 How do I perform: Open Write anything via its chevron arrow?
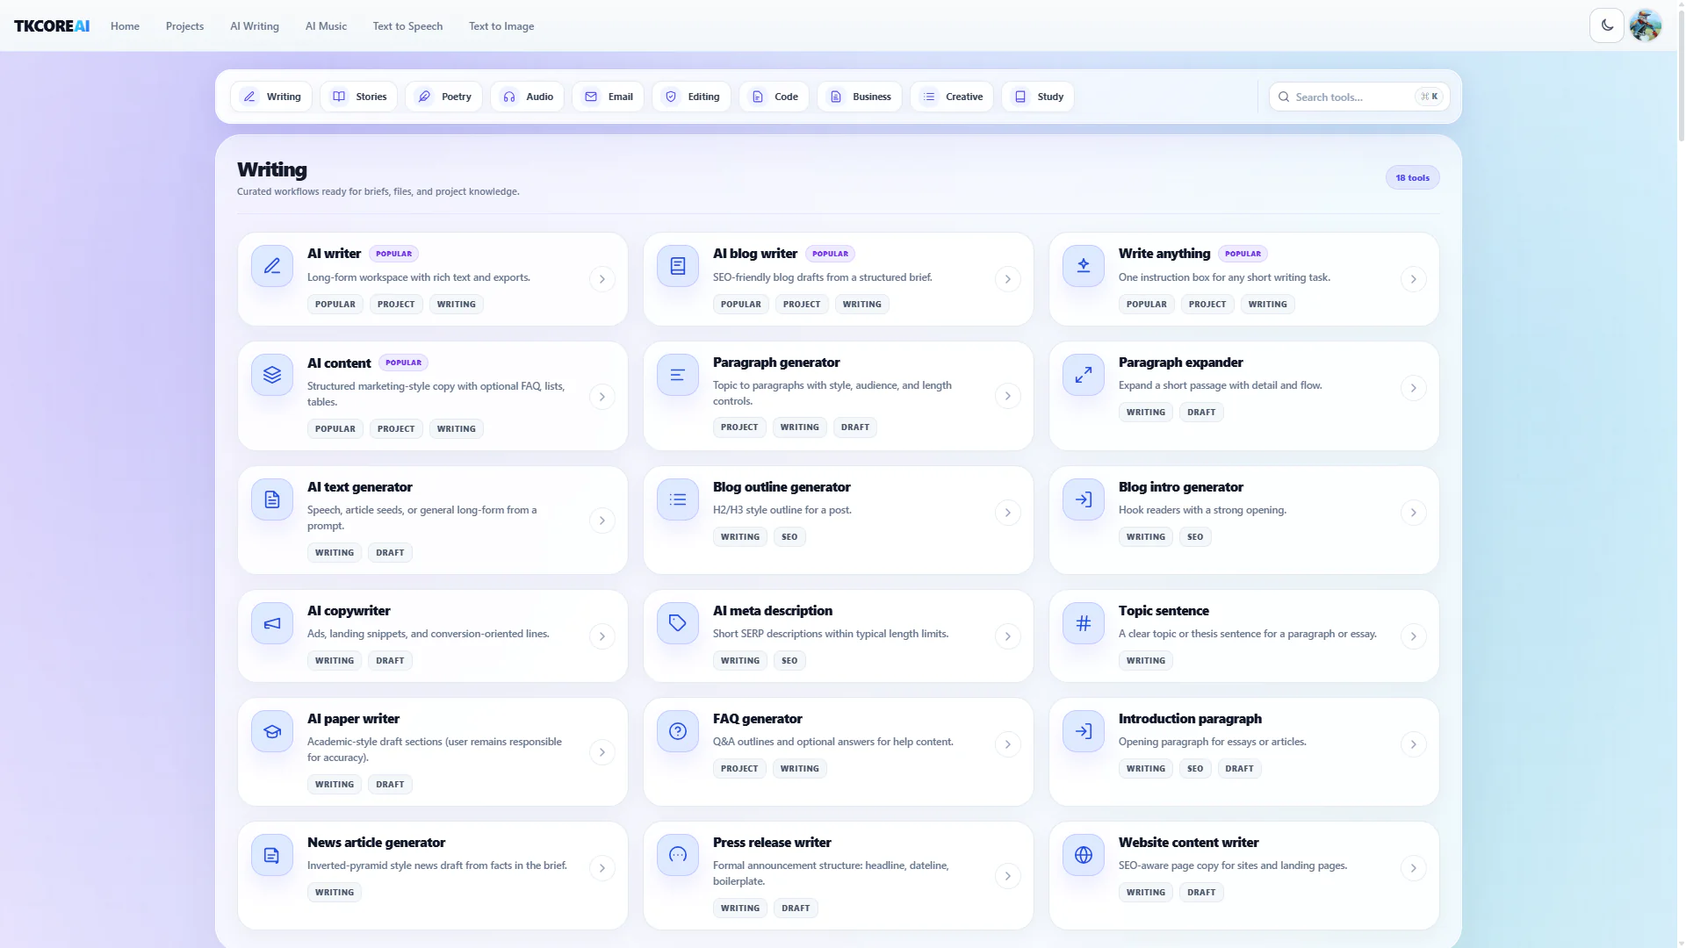(1413, 279)
